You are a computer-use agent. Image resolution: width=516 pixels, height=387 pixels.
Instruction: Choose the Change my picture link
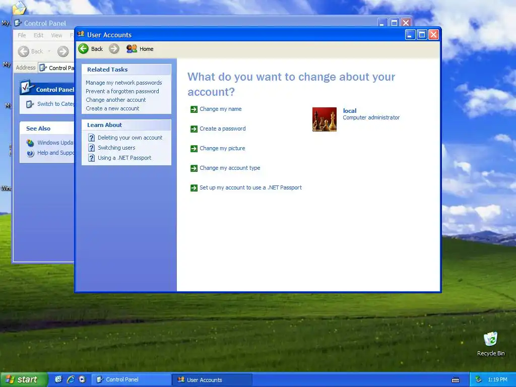coord(222,149)
